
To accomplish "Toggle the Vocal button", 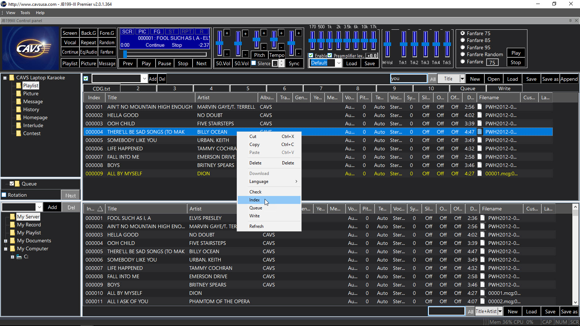I will tap(70, 42).
